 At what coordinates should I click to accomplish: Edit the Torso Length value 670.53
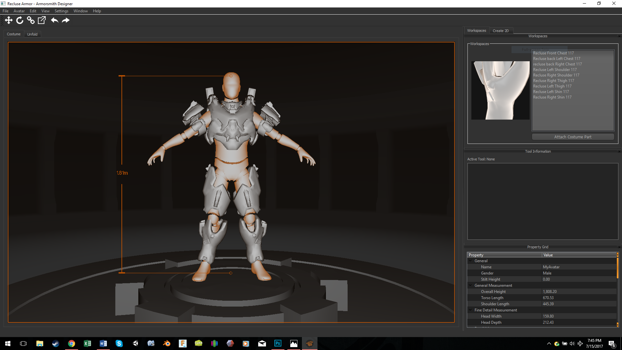(579, 298)
